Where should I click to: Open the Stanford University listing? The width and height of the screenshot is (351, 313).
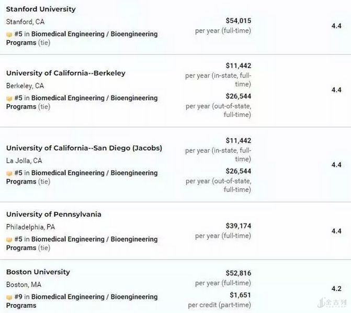point(41,9)
